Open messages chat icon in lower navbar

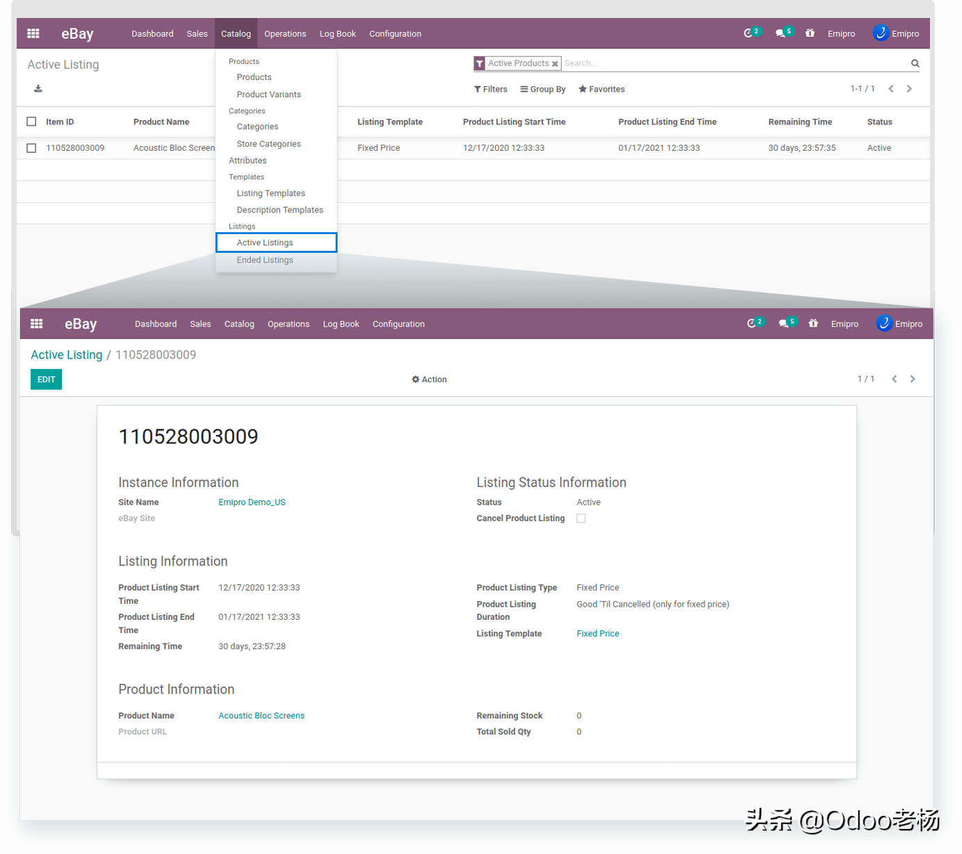[x=784, y=324]
